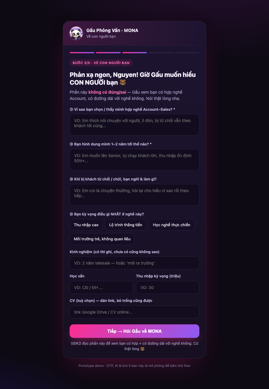Focus the 'Vì sao bạn chọn' Account–Sales textarea

pyautogui.click(x=134, y=125)
